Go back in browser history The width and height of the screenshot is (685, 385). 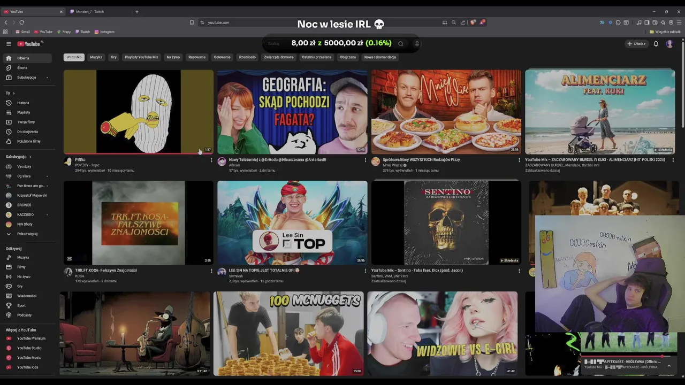tap(6, 22)
